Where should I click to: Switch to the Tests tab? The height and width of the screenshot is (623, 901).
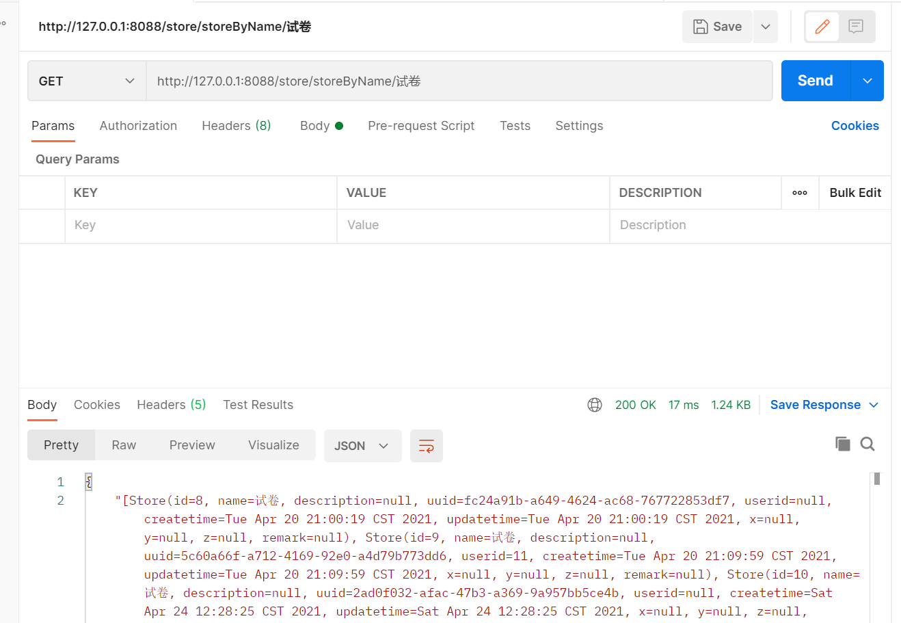pyautogui.click(x=515, y=126)
